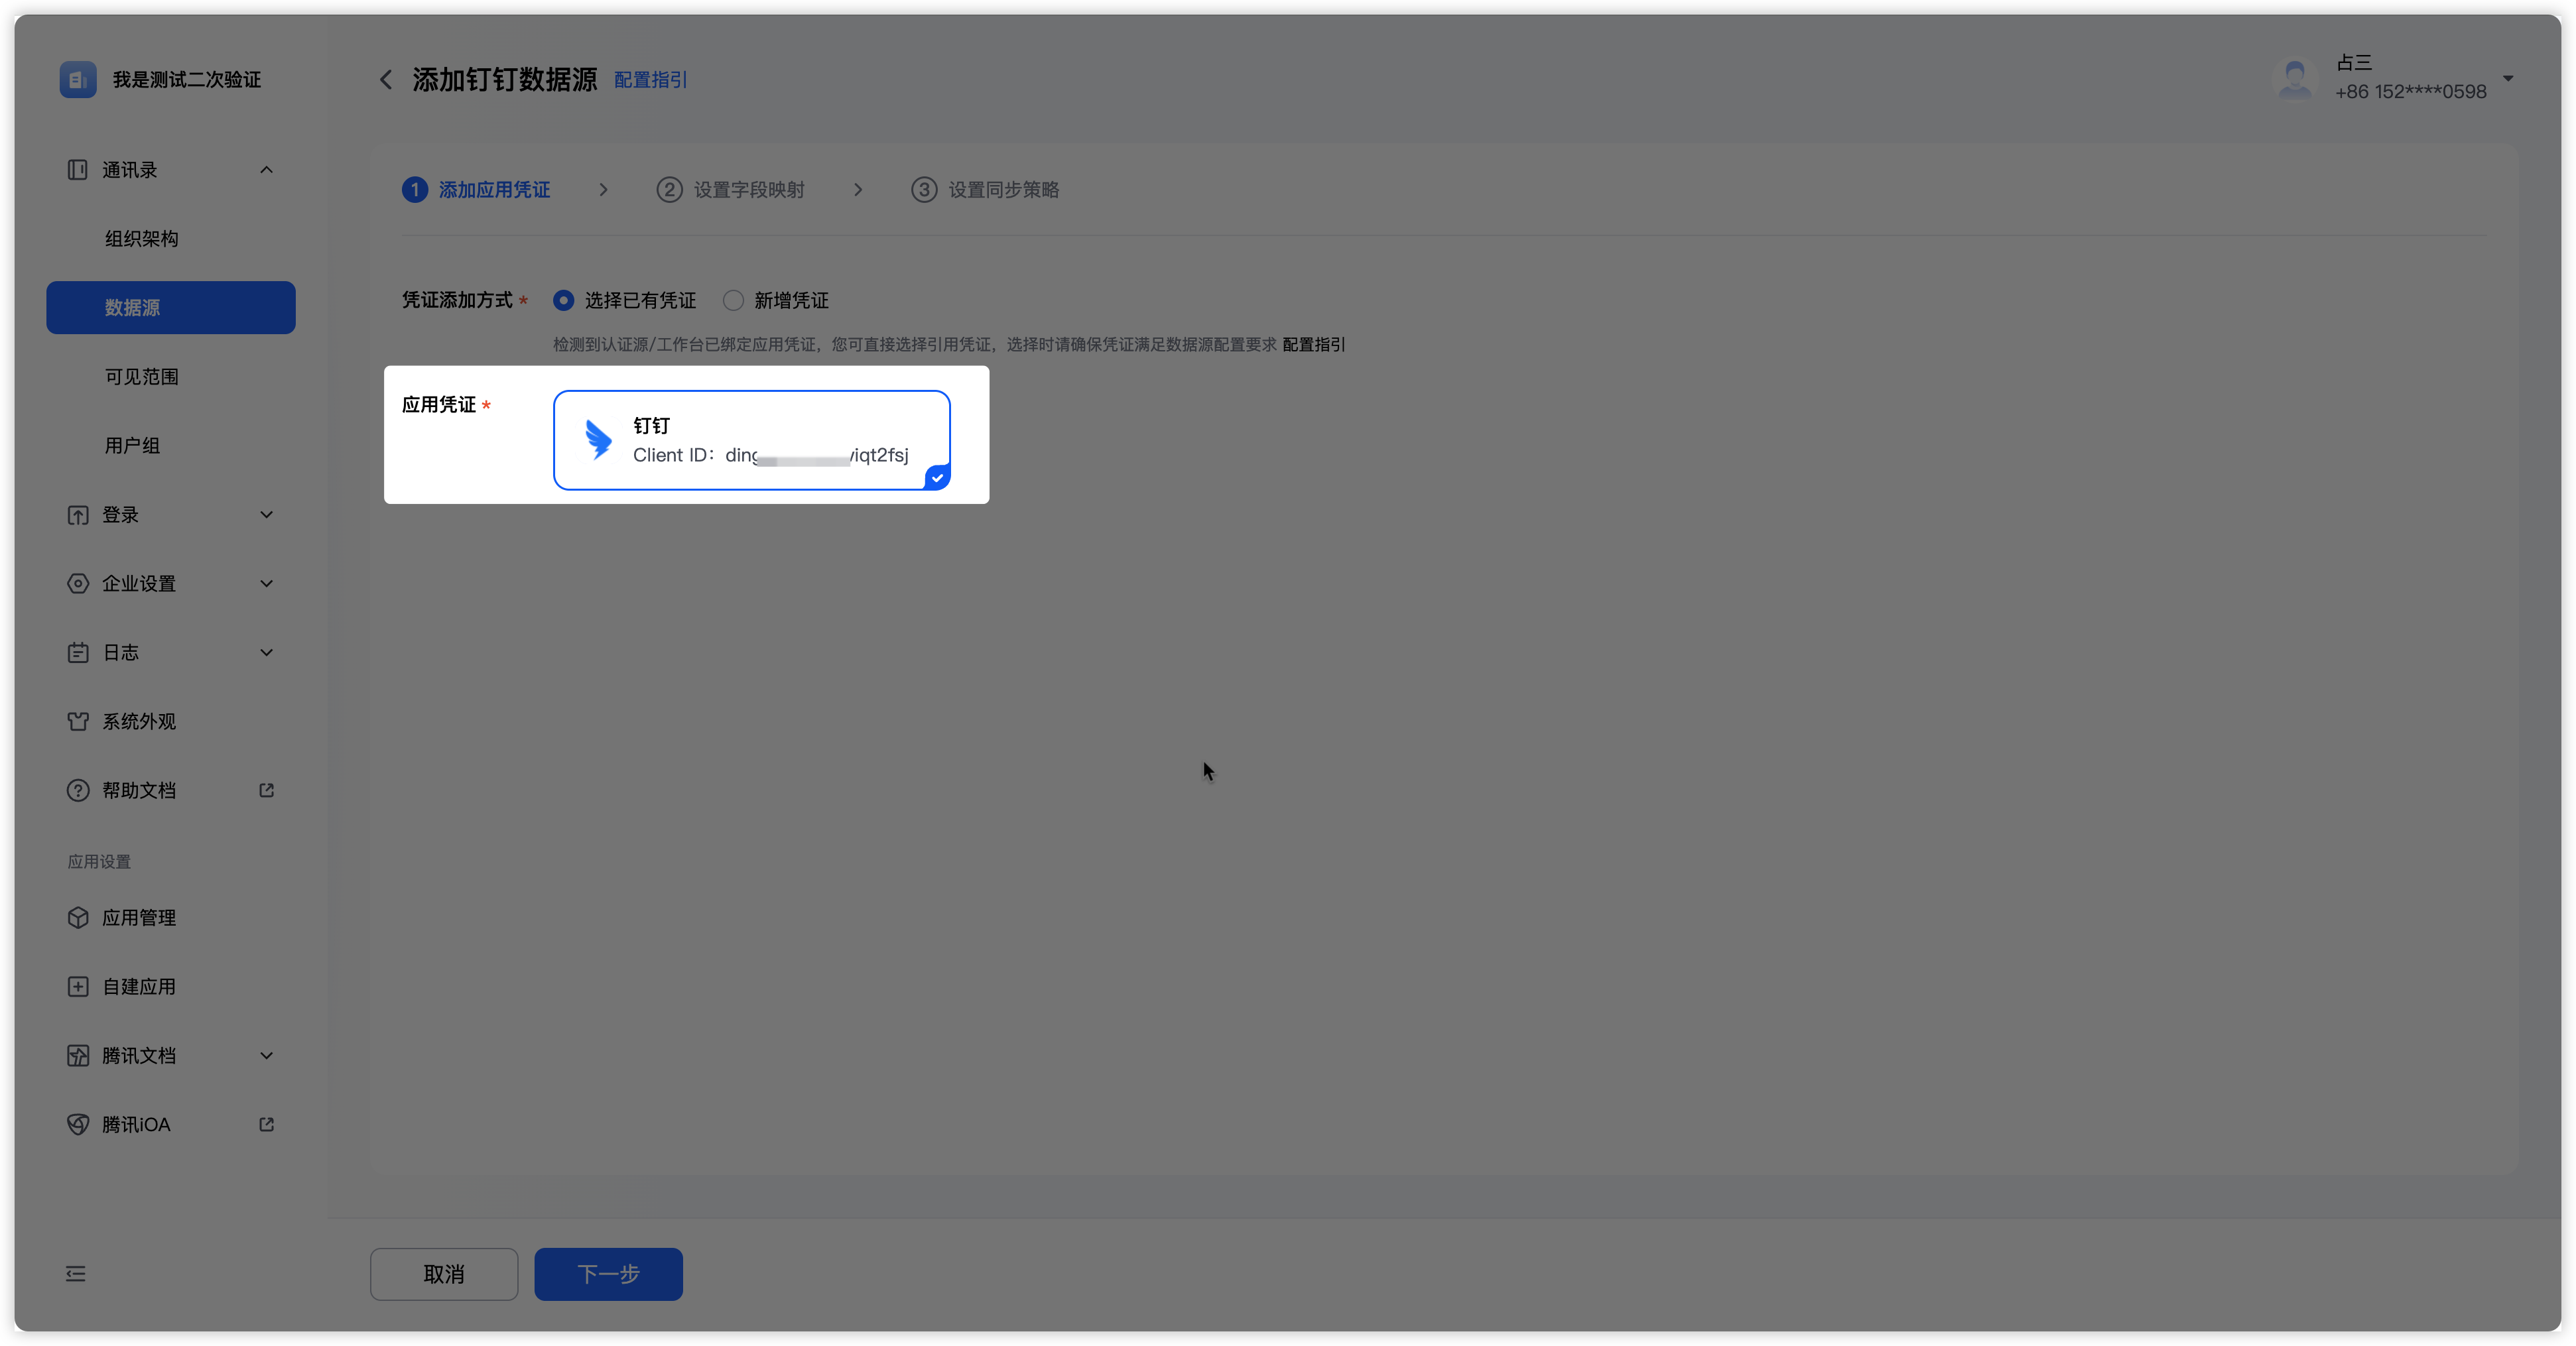The width and height of the screenshot is (2576, 1346).
Task: Click the DingTalk logo in credential card
Action: [x=598, y=440]
